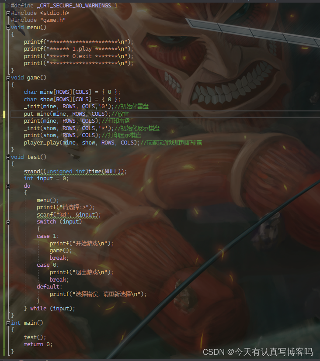This screenshot has width=320, height=361.
Task: Click the case 0: label
Action: (48, 265)
